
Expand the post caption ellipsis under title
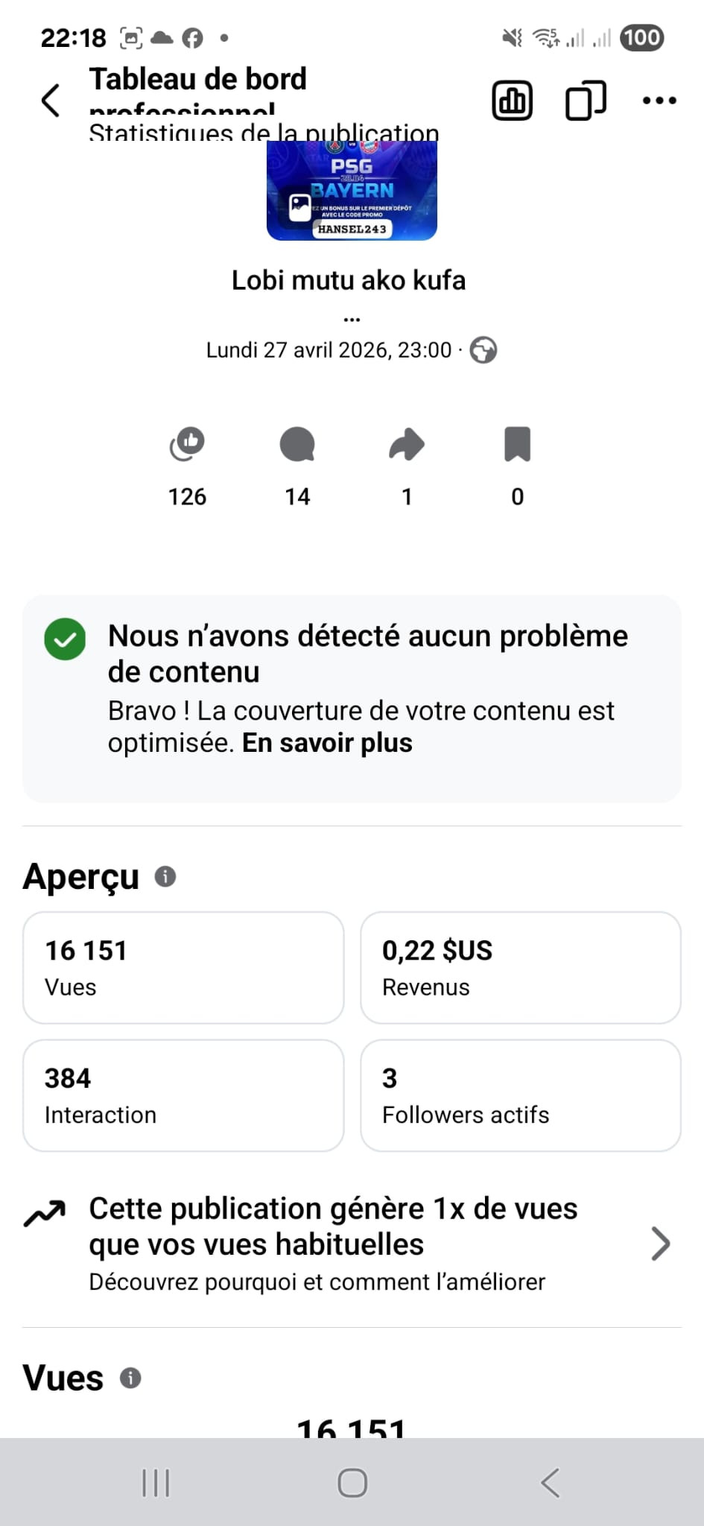point(352,320)
